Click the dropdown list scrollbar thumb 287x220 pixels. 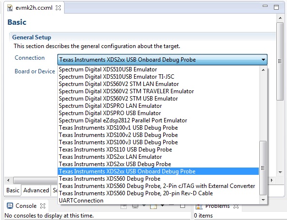(x=263, y=168)
